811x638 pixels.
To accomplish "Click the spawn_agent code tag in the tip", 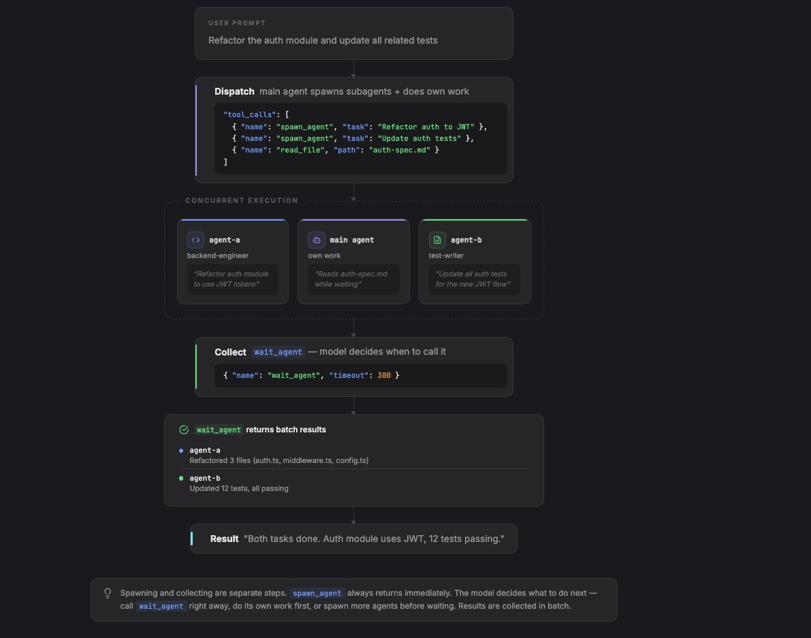I will pos(317,593).
